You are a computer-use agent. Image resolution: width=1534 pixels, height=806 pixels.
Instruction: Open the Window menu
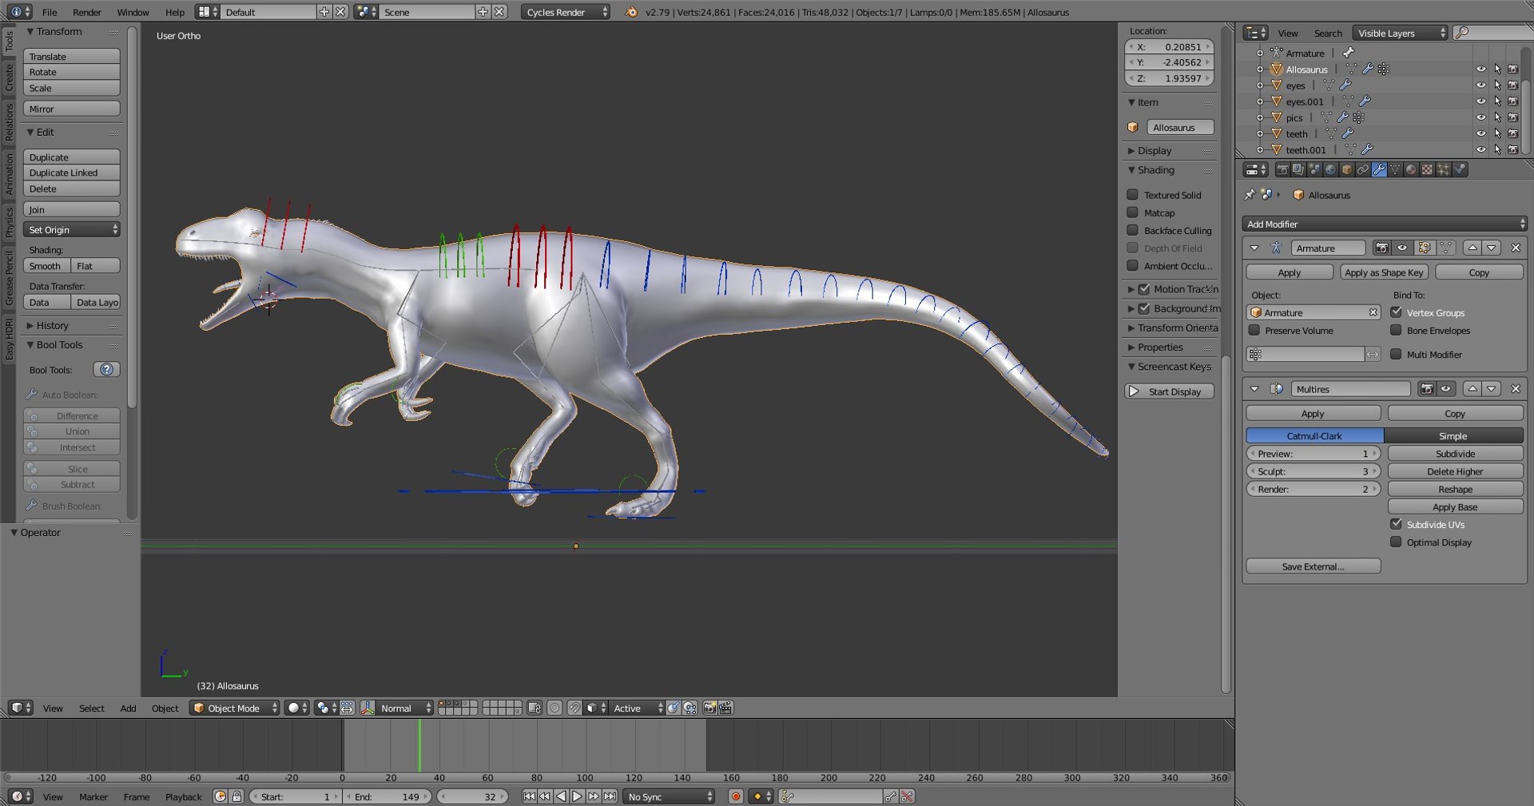tap(133, 12)
